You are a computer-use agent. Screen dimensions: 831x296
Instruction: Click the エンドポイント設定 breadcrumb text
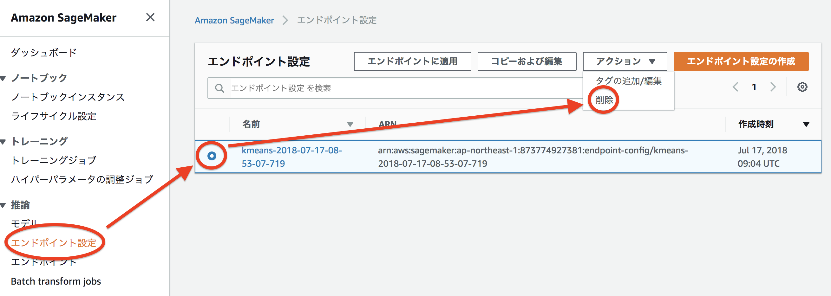tap(337, 20)
